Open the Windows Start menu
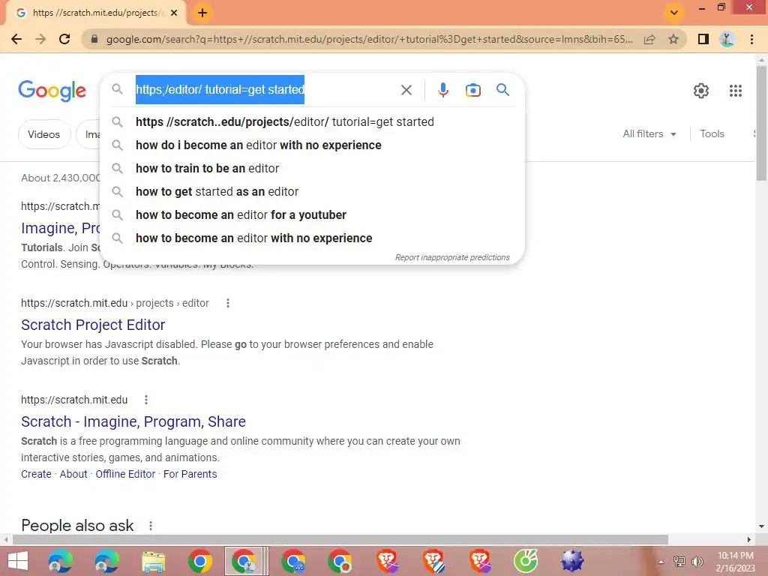The image size is (768, 576). (x=18, y=561)
